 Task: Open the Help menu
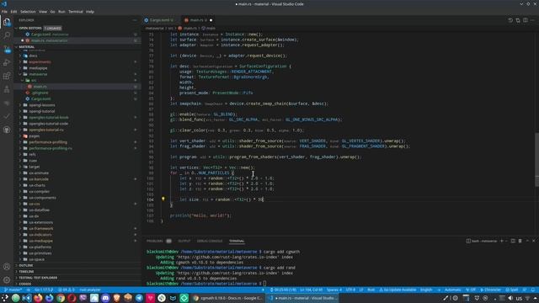(90, 12)
